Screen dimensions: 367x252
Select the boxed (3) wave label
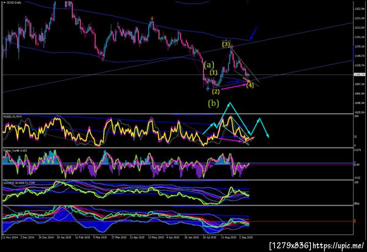(226, 44)
